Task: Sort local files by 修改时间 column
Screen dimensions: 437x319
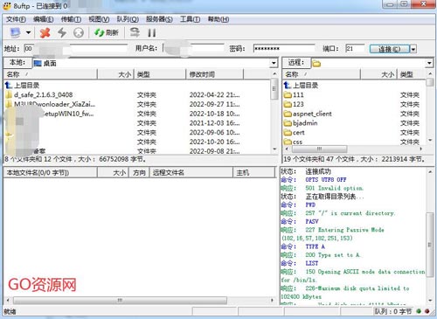Action: tap(214, 74)
